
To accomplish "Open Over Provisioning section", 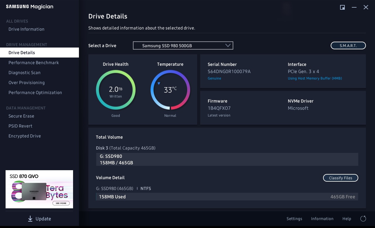I will pos(27,82).
